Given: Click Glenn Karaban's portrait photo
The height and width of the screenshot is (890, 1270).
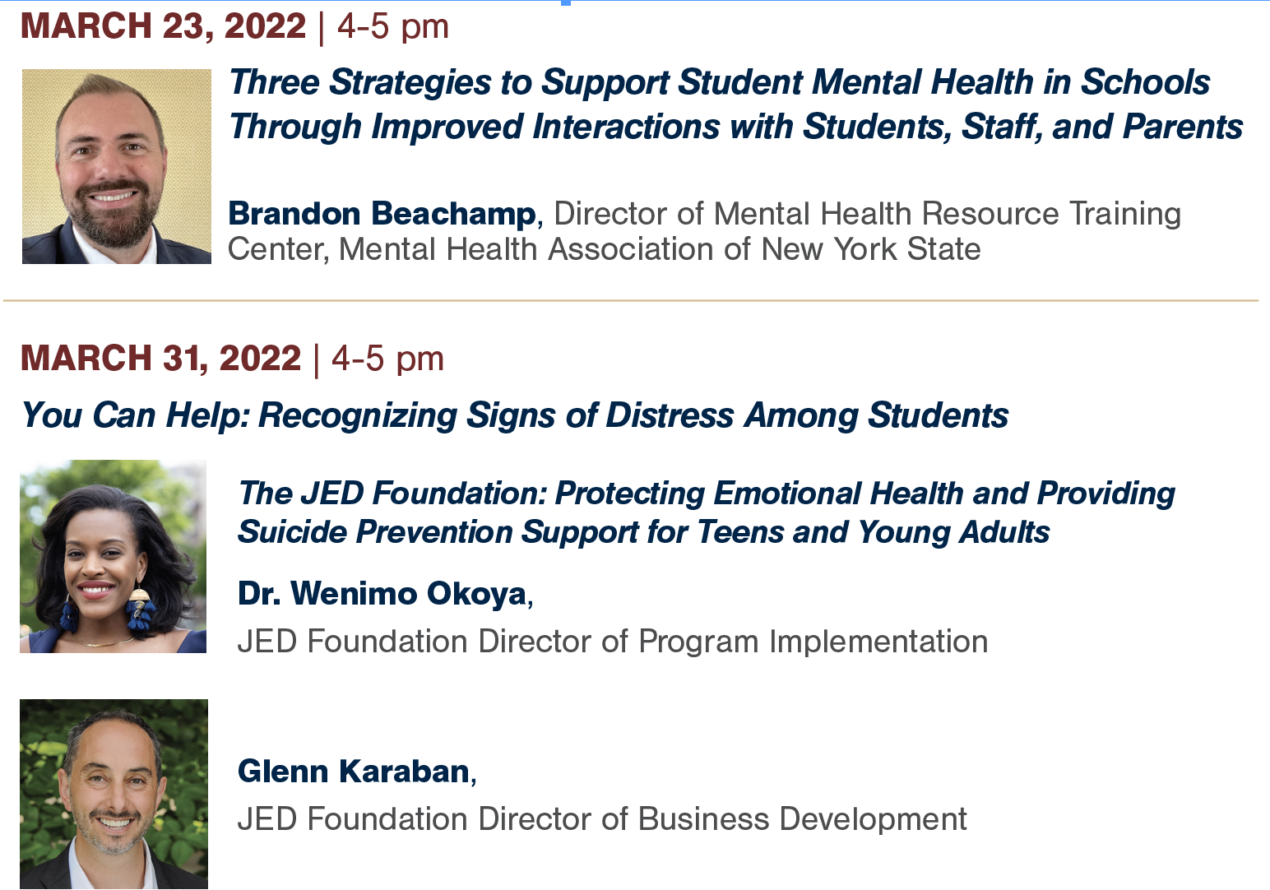Looking at the screenshot, I should click(114, 794).
